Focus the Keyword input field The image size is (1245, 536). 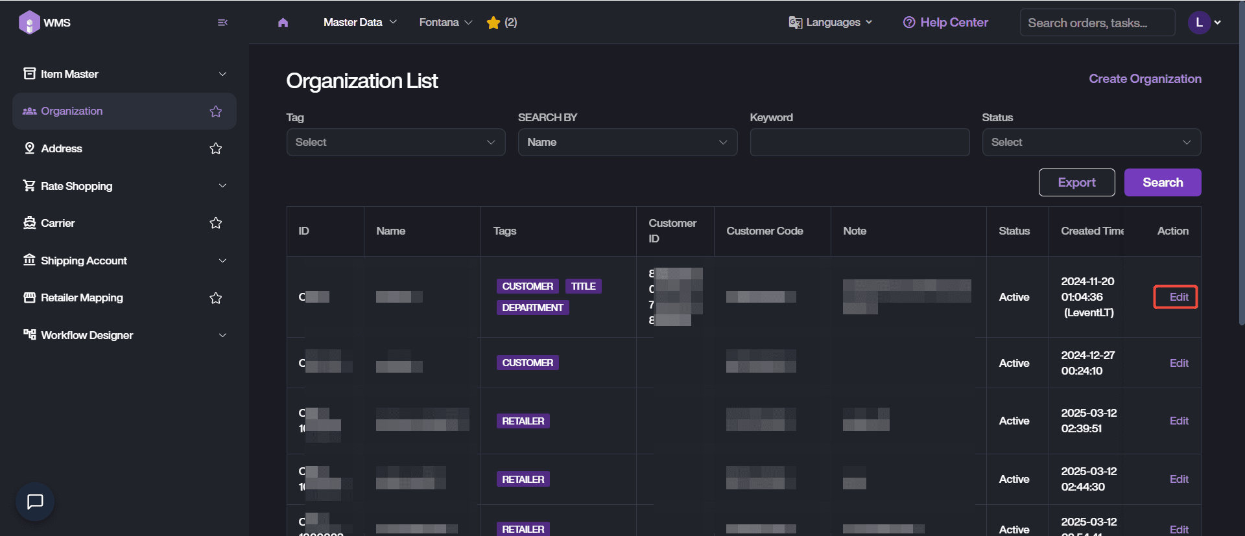click(x=859, y=142)
